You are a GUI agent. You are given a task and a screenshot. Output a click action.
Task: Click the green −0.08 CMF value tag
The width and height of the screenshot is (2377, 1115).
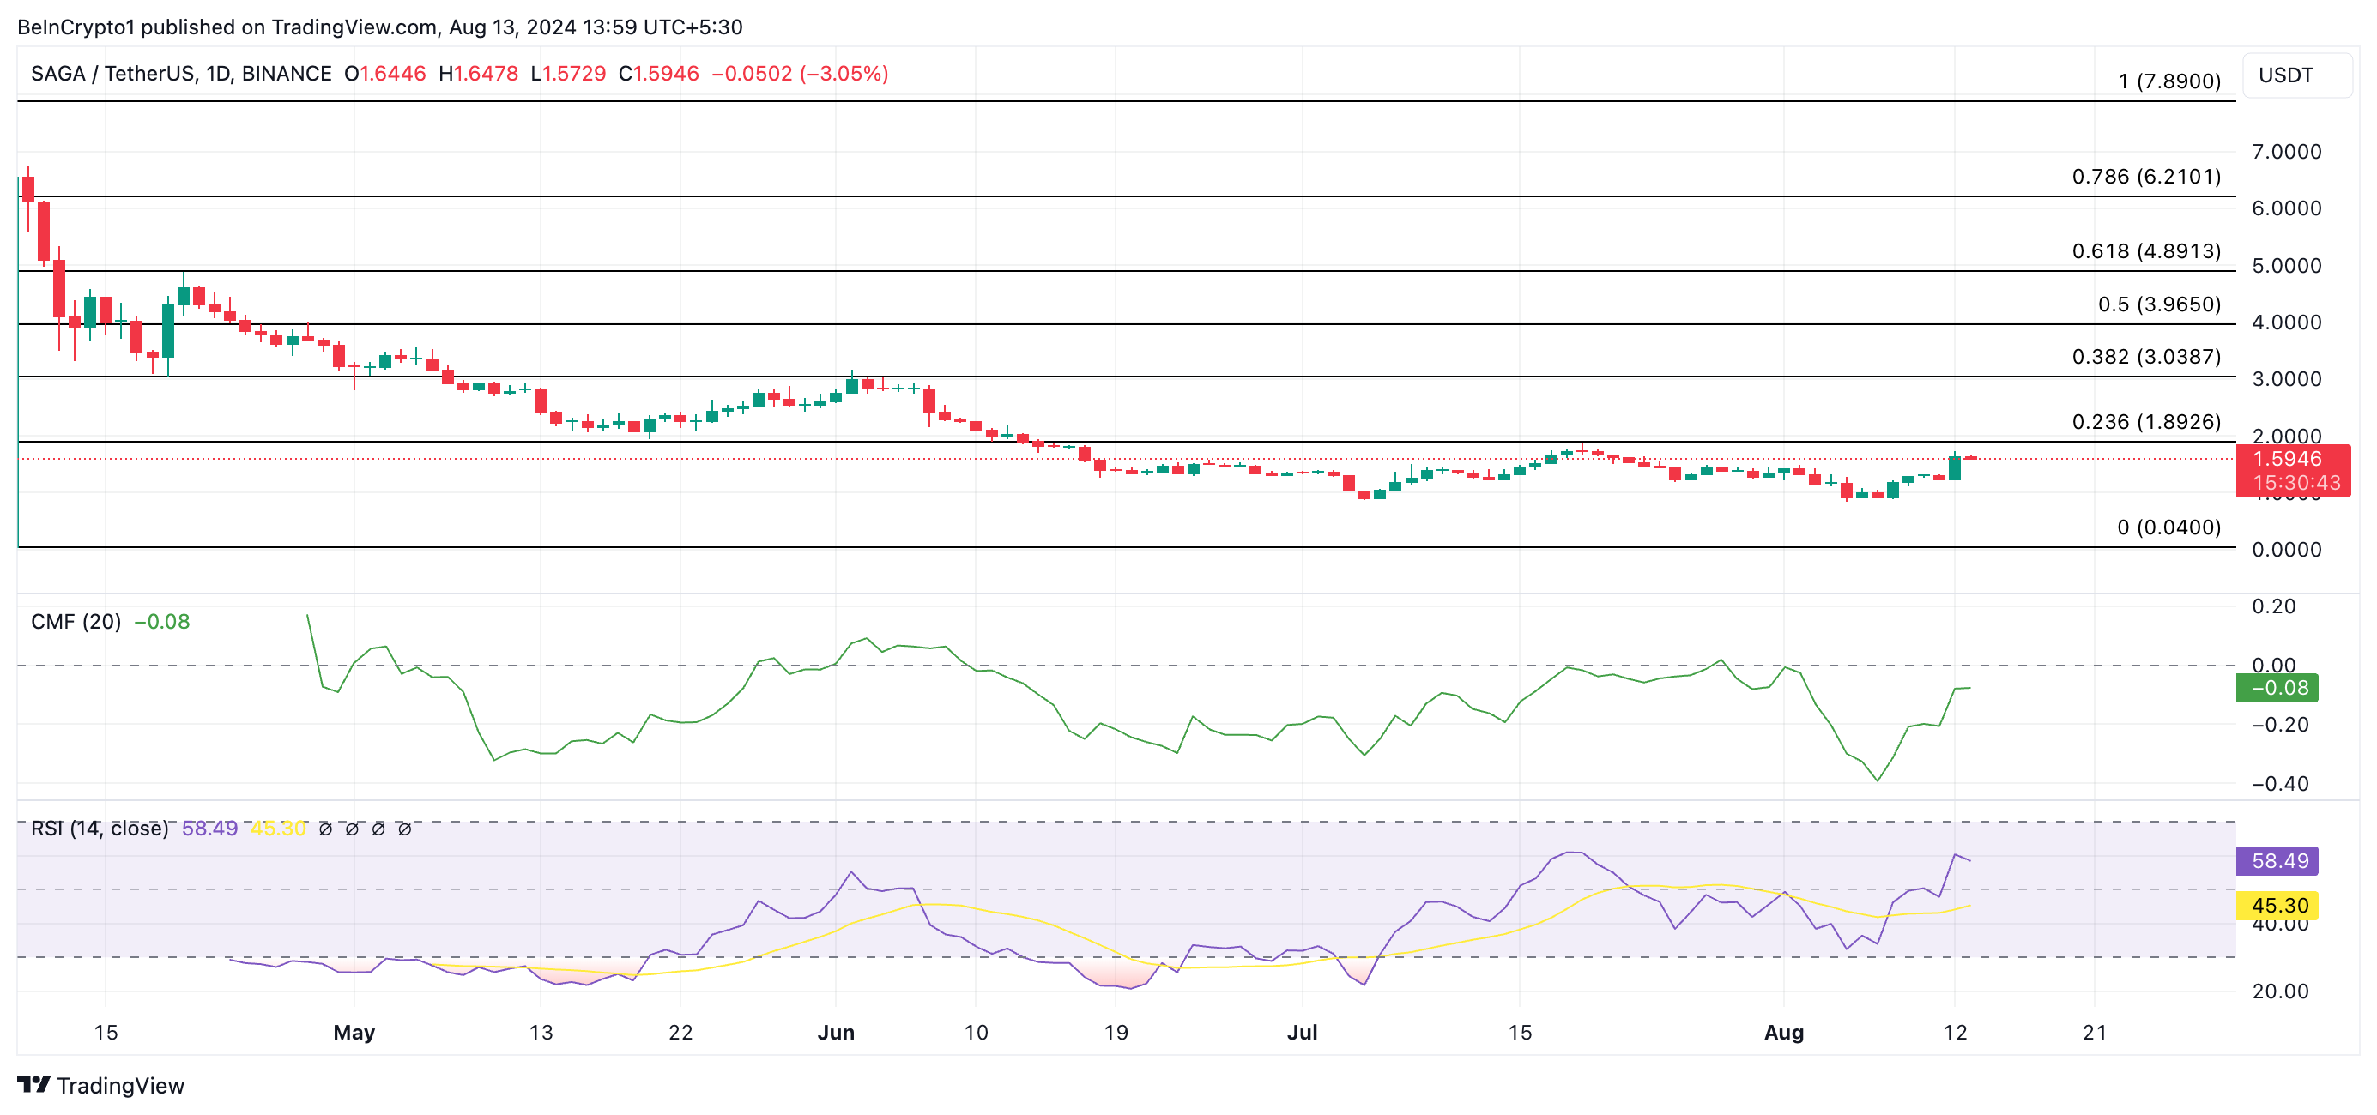click(2277, 687)
